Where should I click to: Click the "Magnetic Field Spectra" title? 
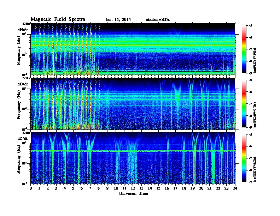click(x=58, y=19)
